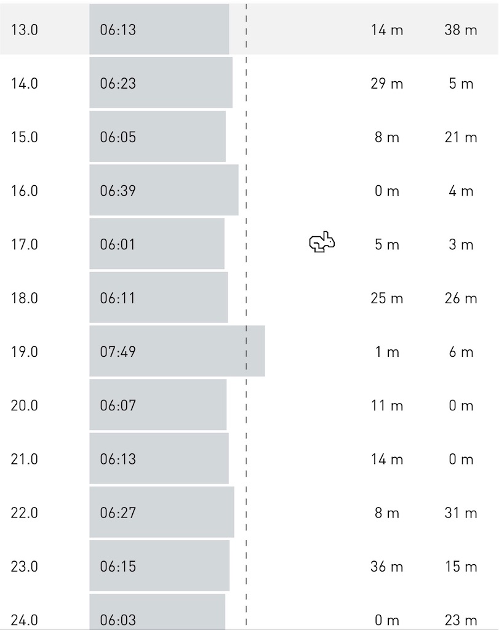The height and width of the screenshot is (630, 499).
Task: Click the 06:03 pace bar of lap 24.0
Action: [157, 612]
